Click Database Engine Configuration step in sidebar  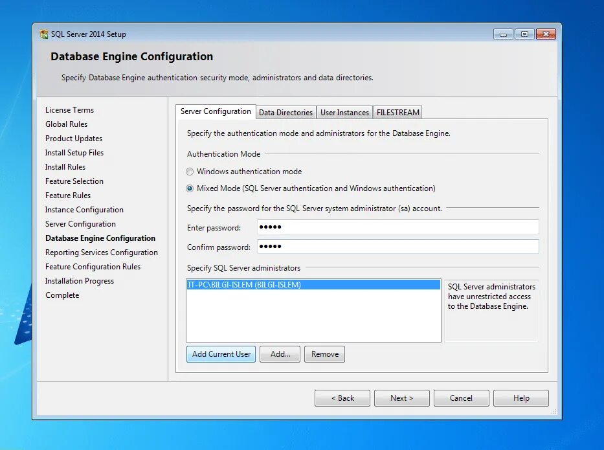(x=100, y=238)
